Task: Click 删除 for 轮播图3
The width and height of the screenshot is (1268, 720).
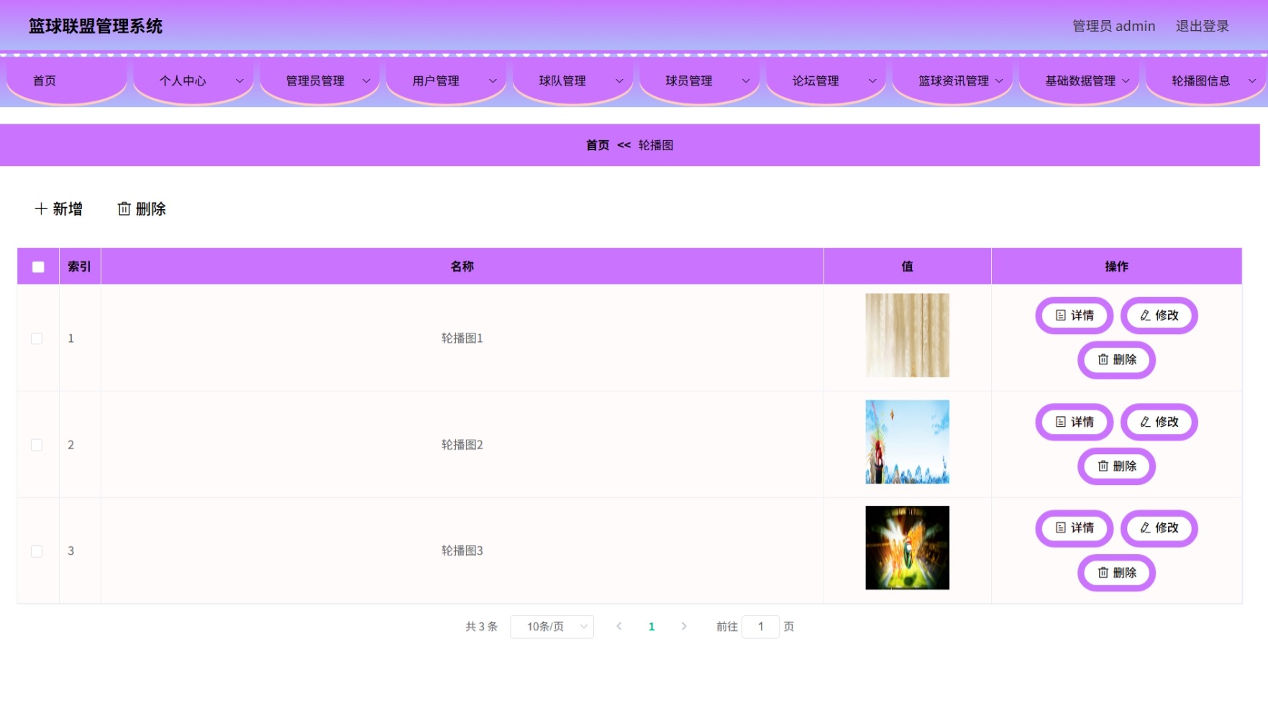Action: 1117,573
